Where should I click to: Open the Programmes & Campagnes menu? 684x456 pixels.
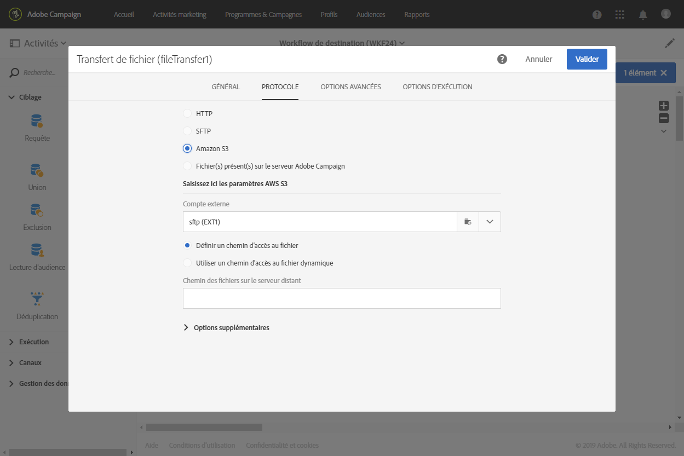(x=263, y=15)
